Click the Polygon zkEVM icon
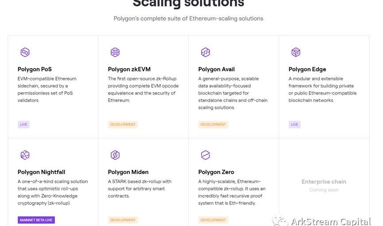The width and height of the screenshot is (383, 226). 115,53
